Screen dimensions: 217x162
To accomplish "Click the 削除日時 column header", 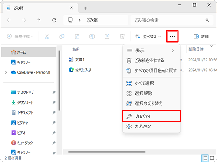I will tap(196, 49).
